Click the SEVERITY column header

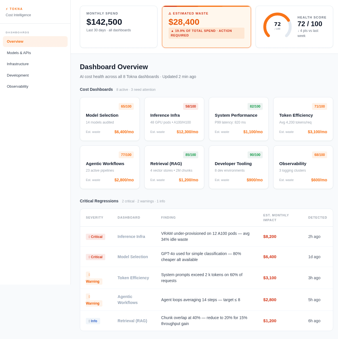(x=94, y=217)
